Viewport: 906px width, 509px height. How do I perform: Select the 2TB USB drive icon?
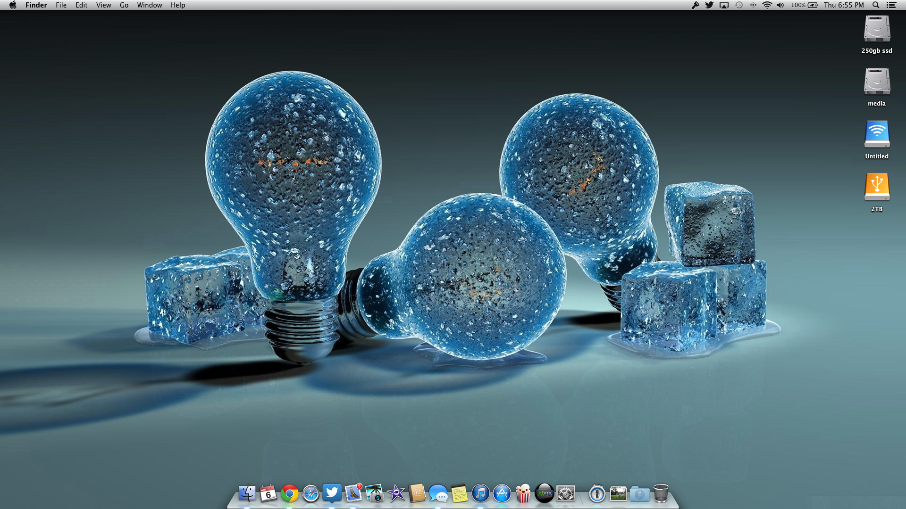click(877, 187)
